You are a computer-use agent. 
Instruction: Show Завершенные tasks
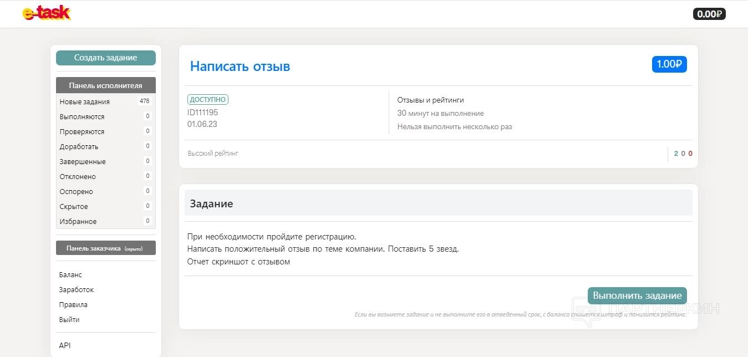click(x=83, y=162)
